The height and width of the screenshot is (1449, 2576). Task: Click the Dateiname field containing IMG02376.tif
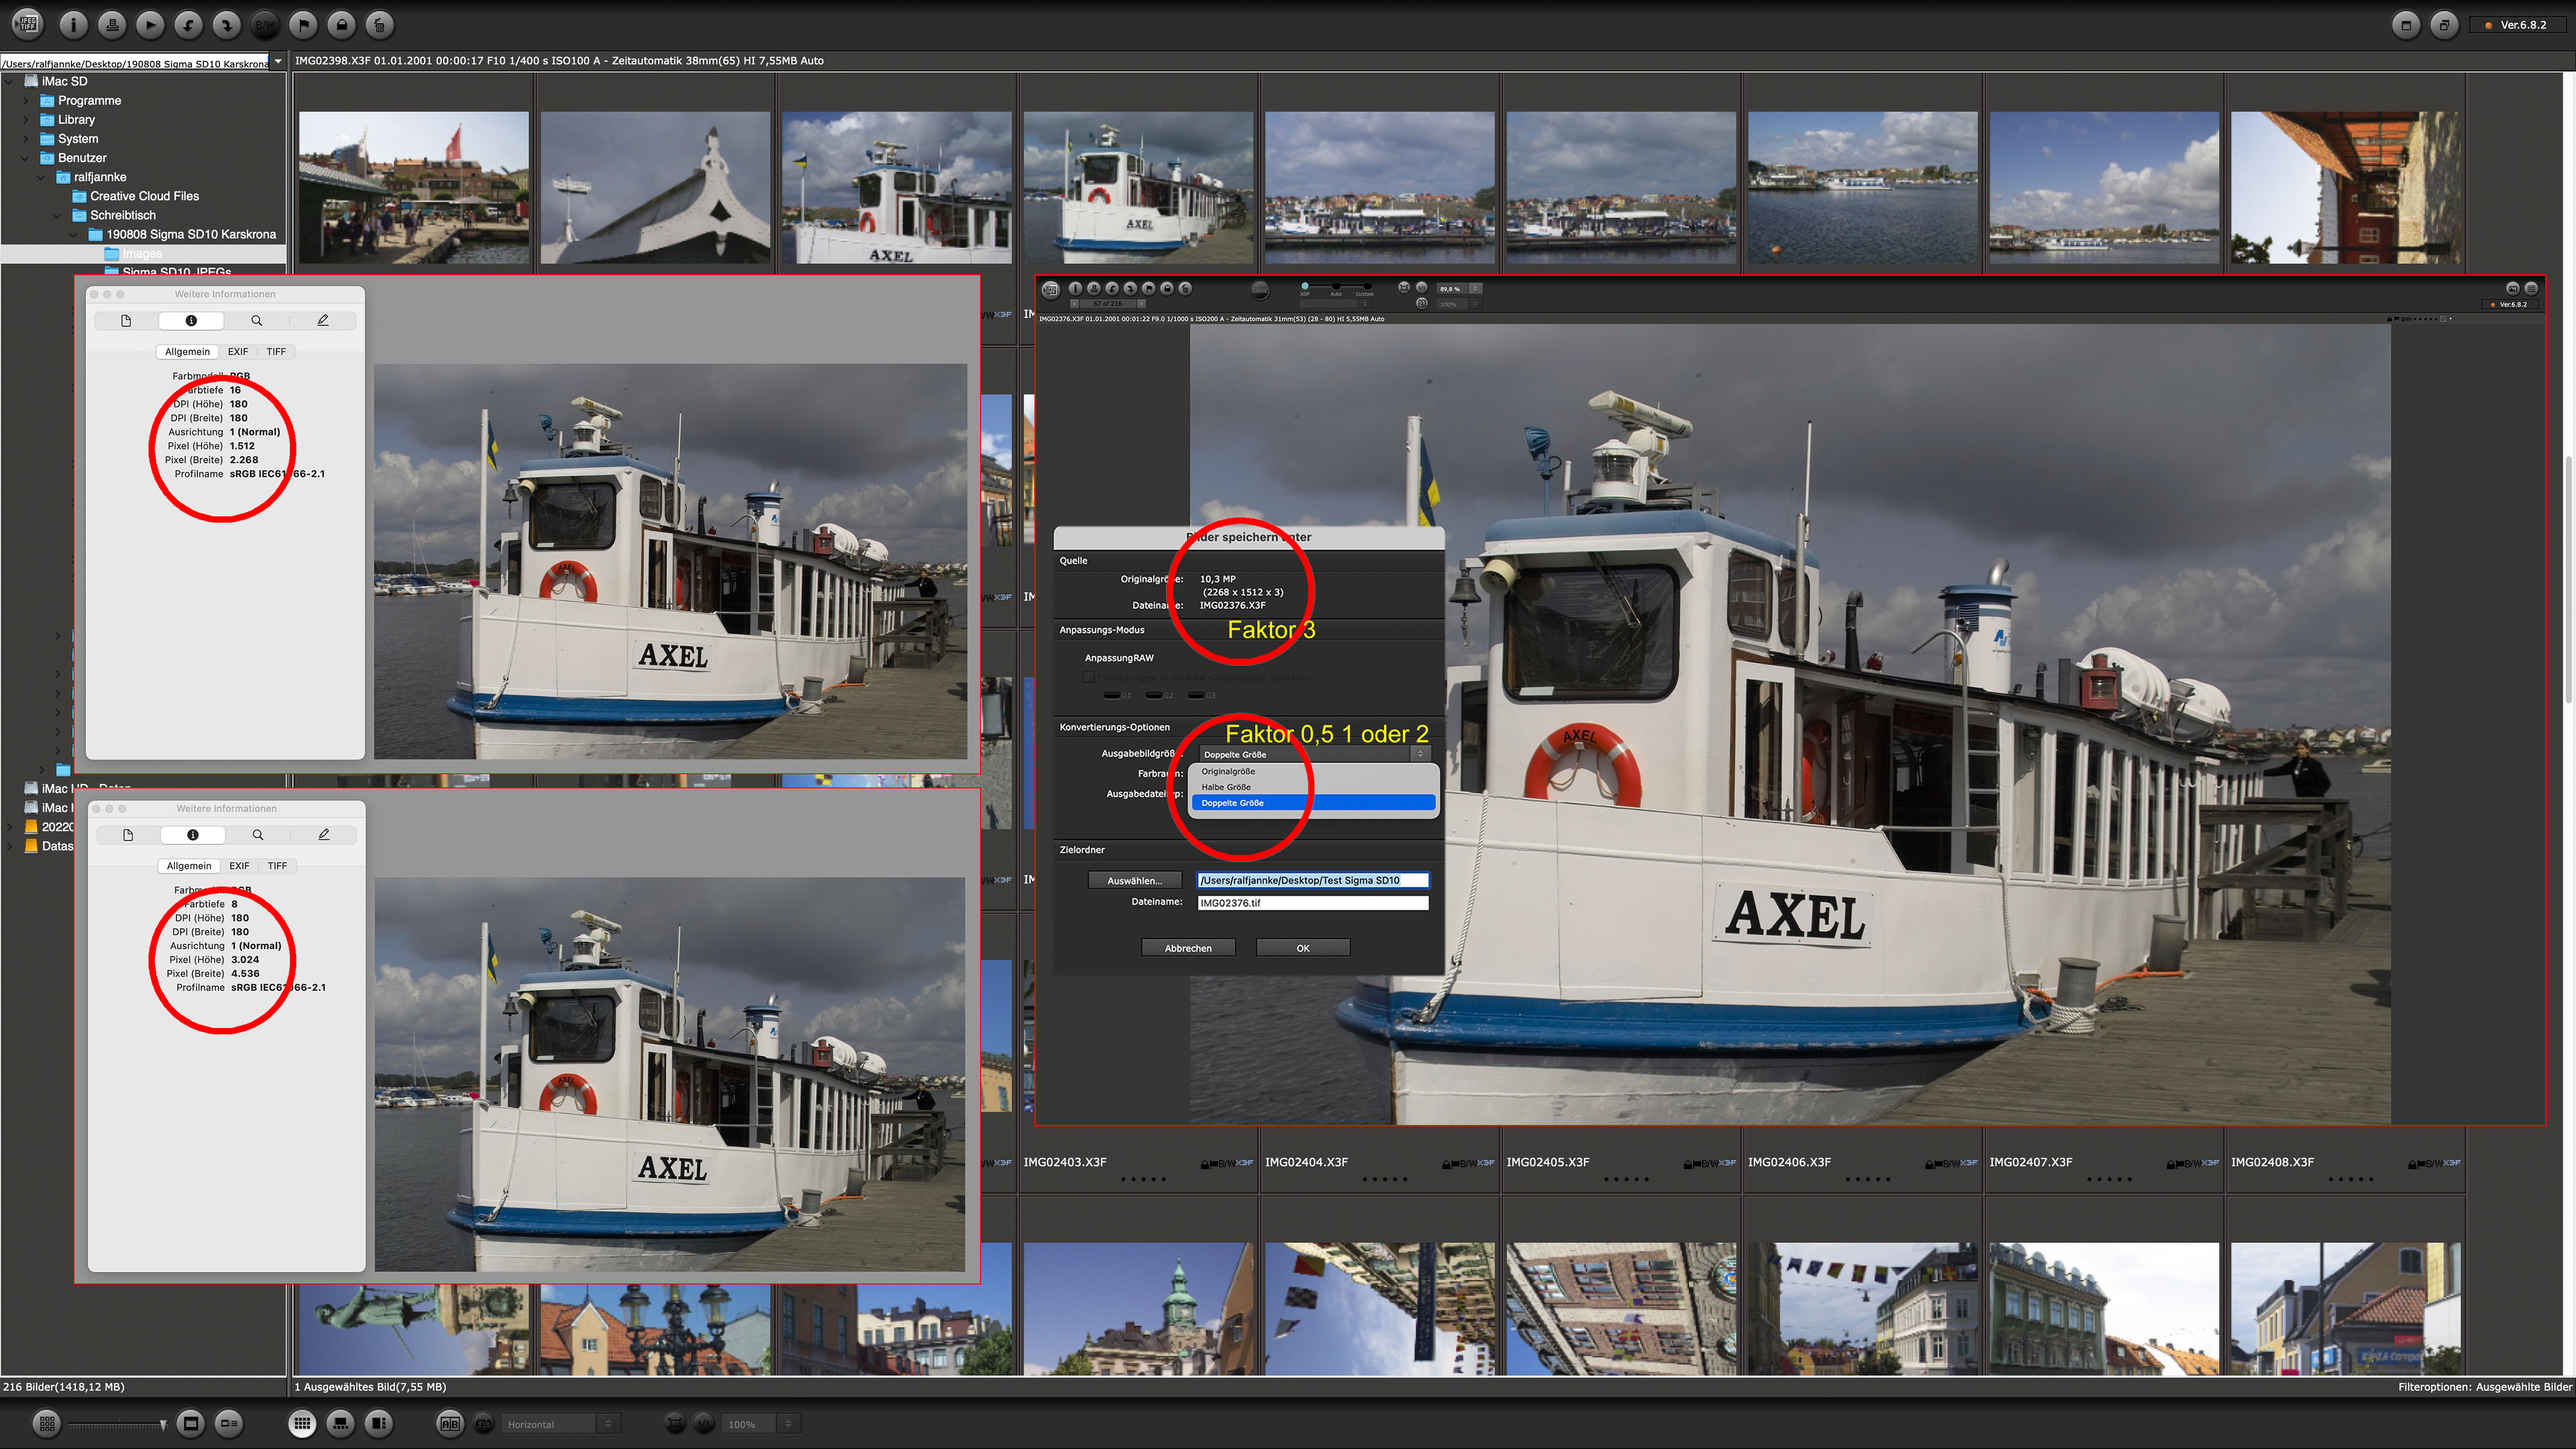coord(1312,902)
